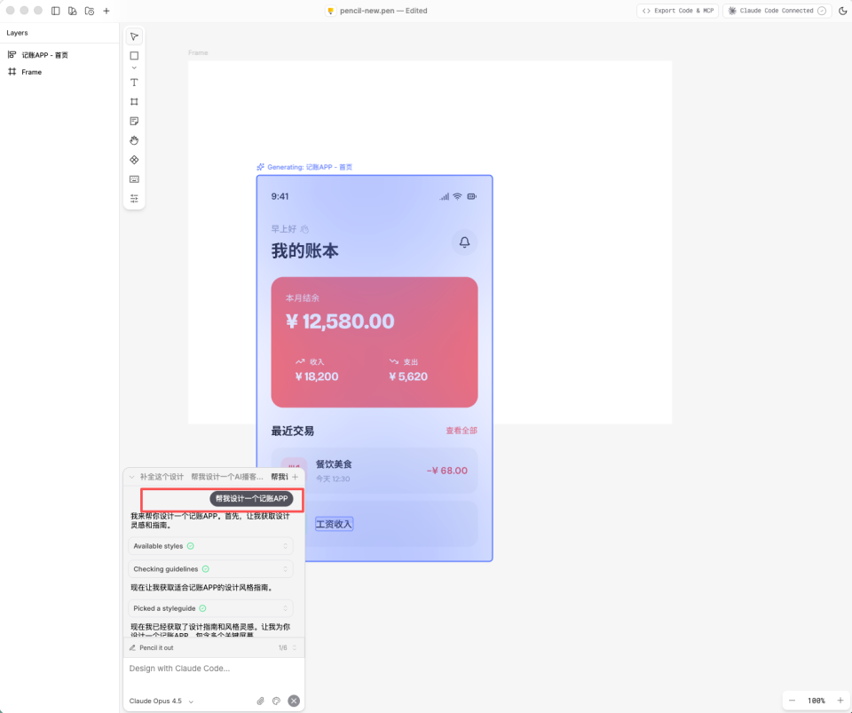Select the Hand pan tool
852x713 pixels.
[x=134, y=140]
